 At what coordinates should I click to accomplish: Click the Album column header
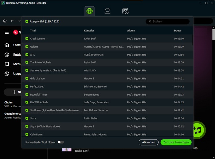click(131, 30)
